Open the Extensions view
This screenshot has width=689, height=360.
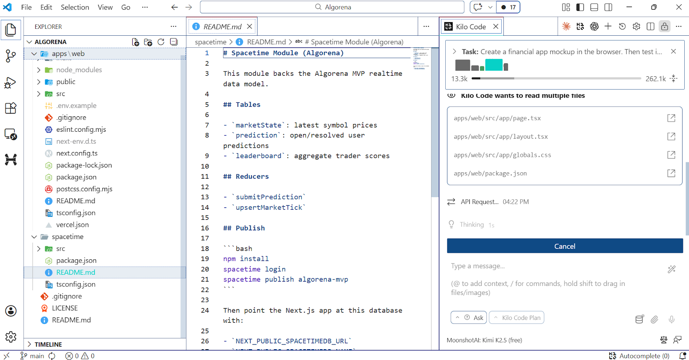(x=10, y=108)
